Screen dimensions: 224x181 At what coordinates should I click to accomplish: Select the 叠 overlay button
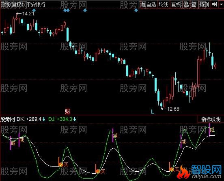[x=186, y=5]
